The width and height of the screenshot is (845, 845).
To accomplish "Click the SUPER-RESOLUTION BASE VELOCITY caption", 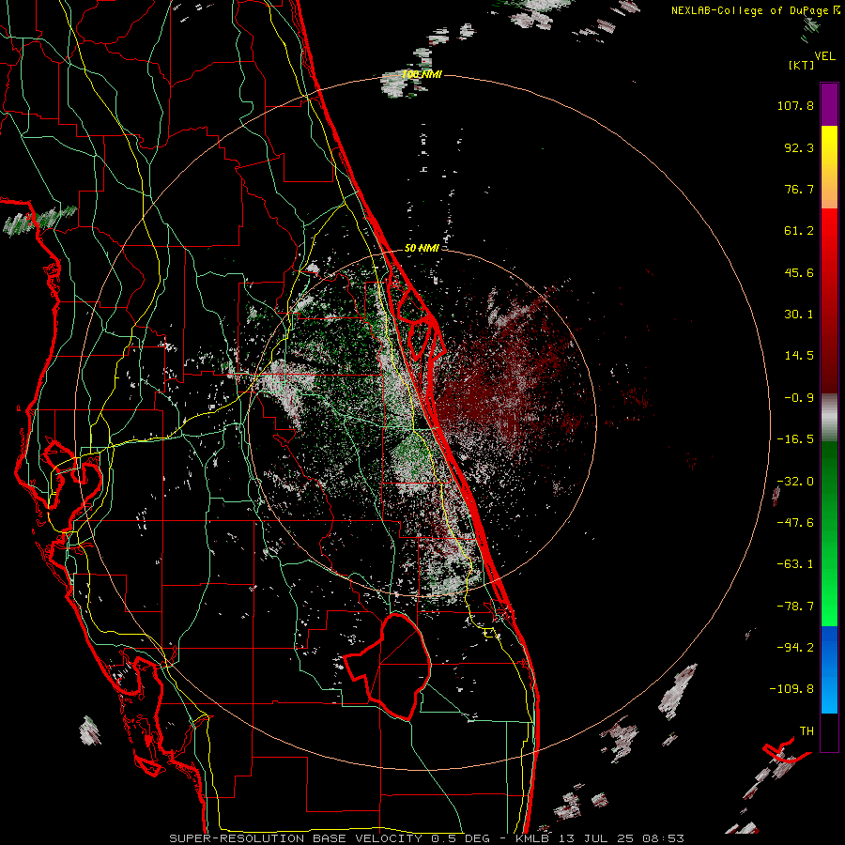I will [x=296, y=838].
